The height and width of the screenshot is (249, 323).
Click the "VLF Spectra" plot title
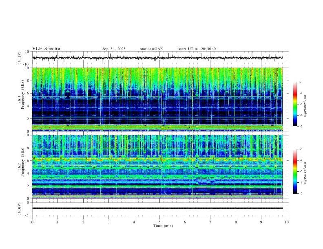coord(46,49)
